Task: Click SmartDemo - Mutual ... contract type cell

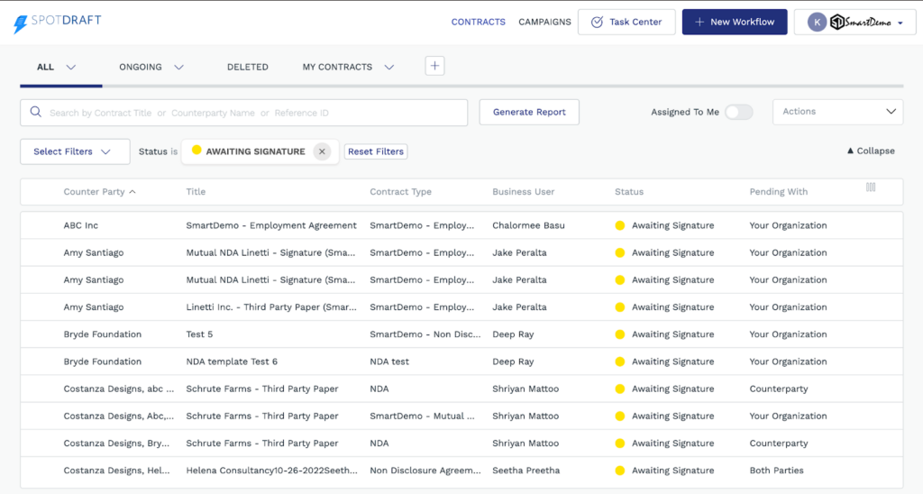Action: [x=422, y=416]
